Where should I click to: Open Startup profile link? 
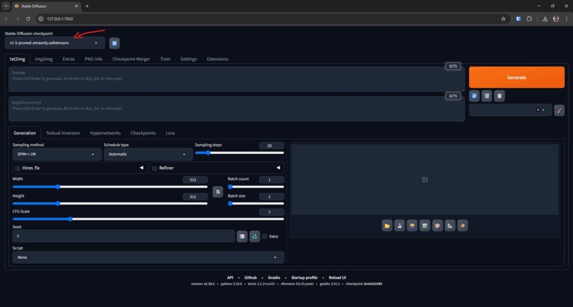304,277
